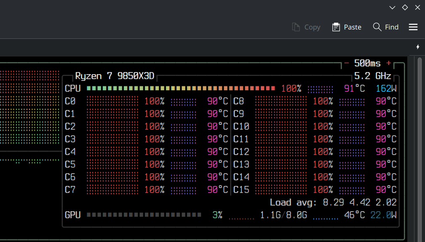Click the 5.2 GHz frequency value
425x242 pixels.
pyautogui.click(x=373, y=76)
